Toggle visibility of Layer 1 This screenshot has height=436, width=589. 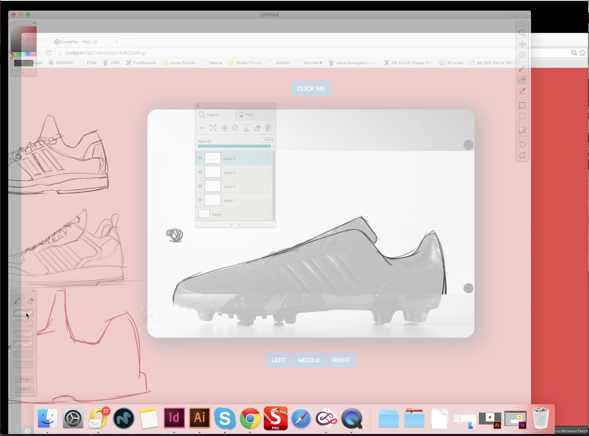[200, 200]
